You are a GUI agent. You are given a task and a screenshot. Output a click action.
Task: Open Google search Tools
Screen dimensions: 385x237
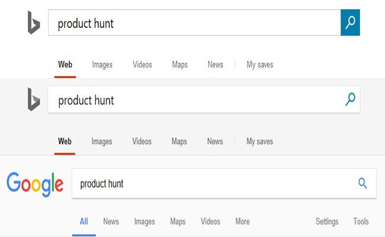pos(361,221)
